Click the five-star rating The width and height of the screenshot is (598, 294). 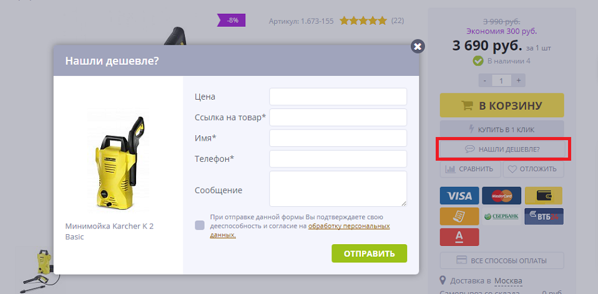(x=363, y=21)
